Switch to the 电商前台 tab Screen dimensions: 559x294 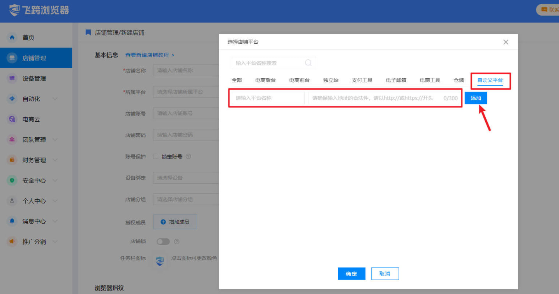click(300, 80)
